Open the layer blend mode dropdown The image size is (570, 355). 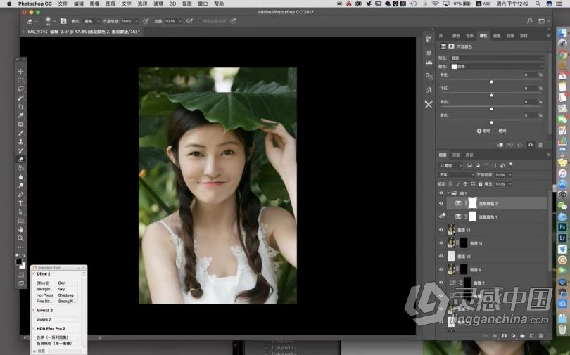click(457, 175)
